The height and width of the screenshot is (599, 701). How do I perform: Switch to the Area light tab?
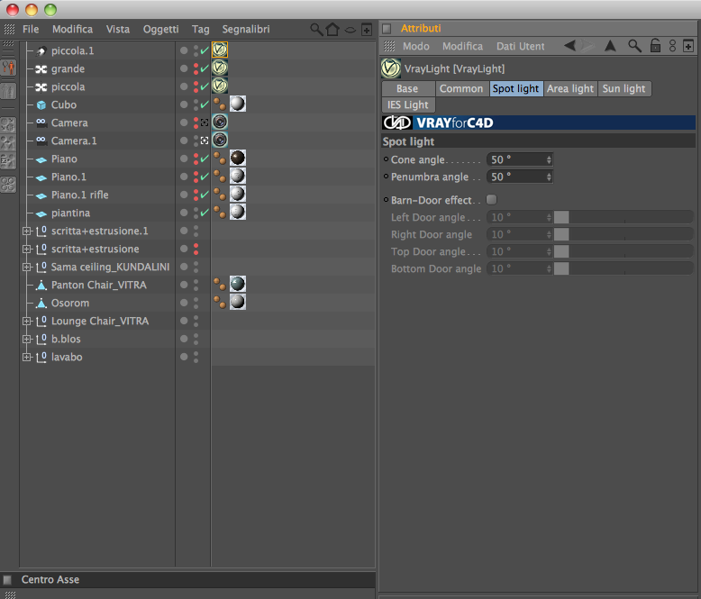click(x=570, y=88)
